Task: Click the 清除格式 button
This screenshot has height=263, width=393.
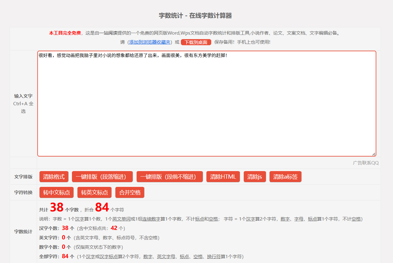Action: 54,177
